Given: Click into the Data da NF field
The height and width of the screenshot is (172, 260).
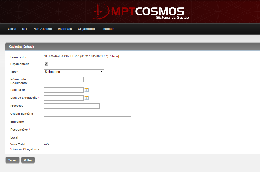Looking at the screenshot, I should 63,90.
